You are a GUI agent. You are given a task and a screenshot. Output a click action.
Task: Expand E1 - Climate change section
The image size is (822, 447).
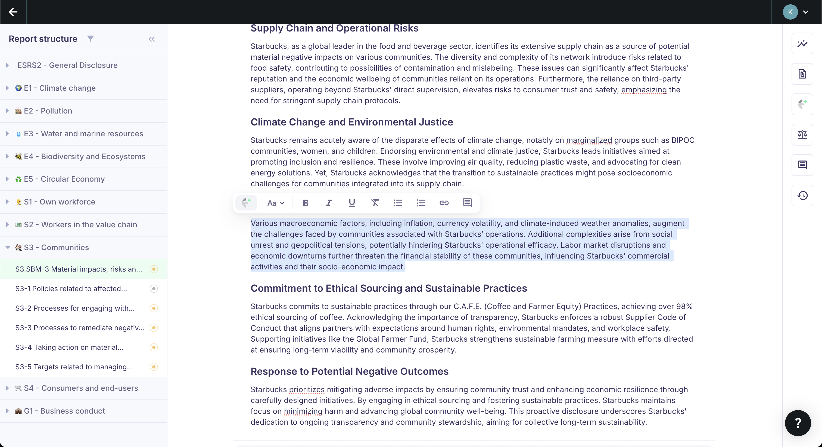tap(8, 88)
